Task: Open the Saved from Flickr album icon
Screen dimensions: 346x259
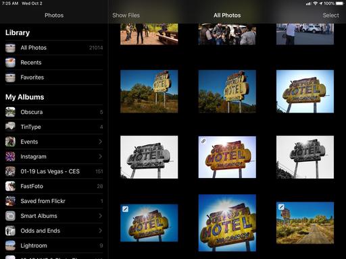Action: click(10, 201)
